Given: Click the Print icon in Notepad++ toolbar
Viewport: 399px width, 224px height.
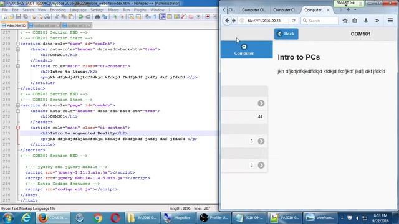Looking at the screenshot, I should tap(47, 17).
